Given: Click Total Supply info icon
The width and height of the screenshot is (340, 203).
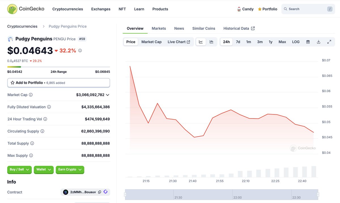Looking at the screenshot, I should coord(32,143).
